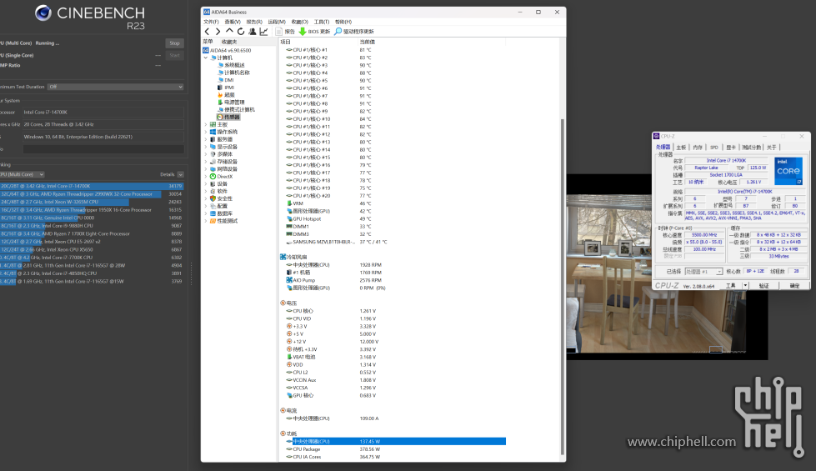
Task: Open CPU (Multi Core) ranking dropdown
Action: point(22,174)
